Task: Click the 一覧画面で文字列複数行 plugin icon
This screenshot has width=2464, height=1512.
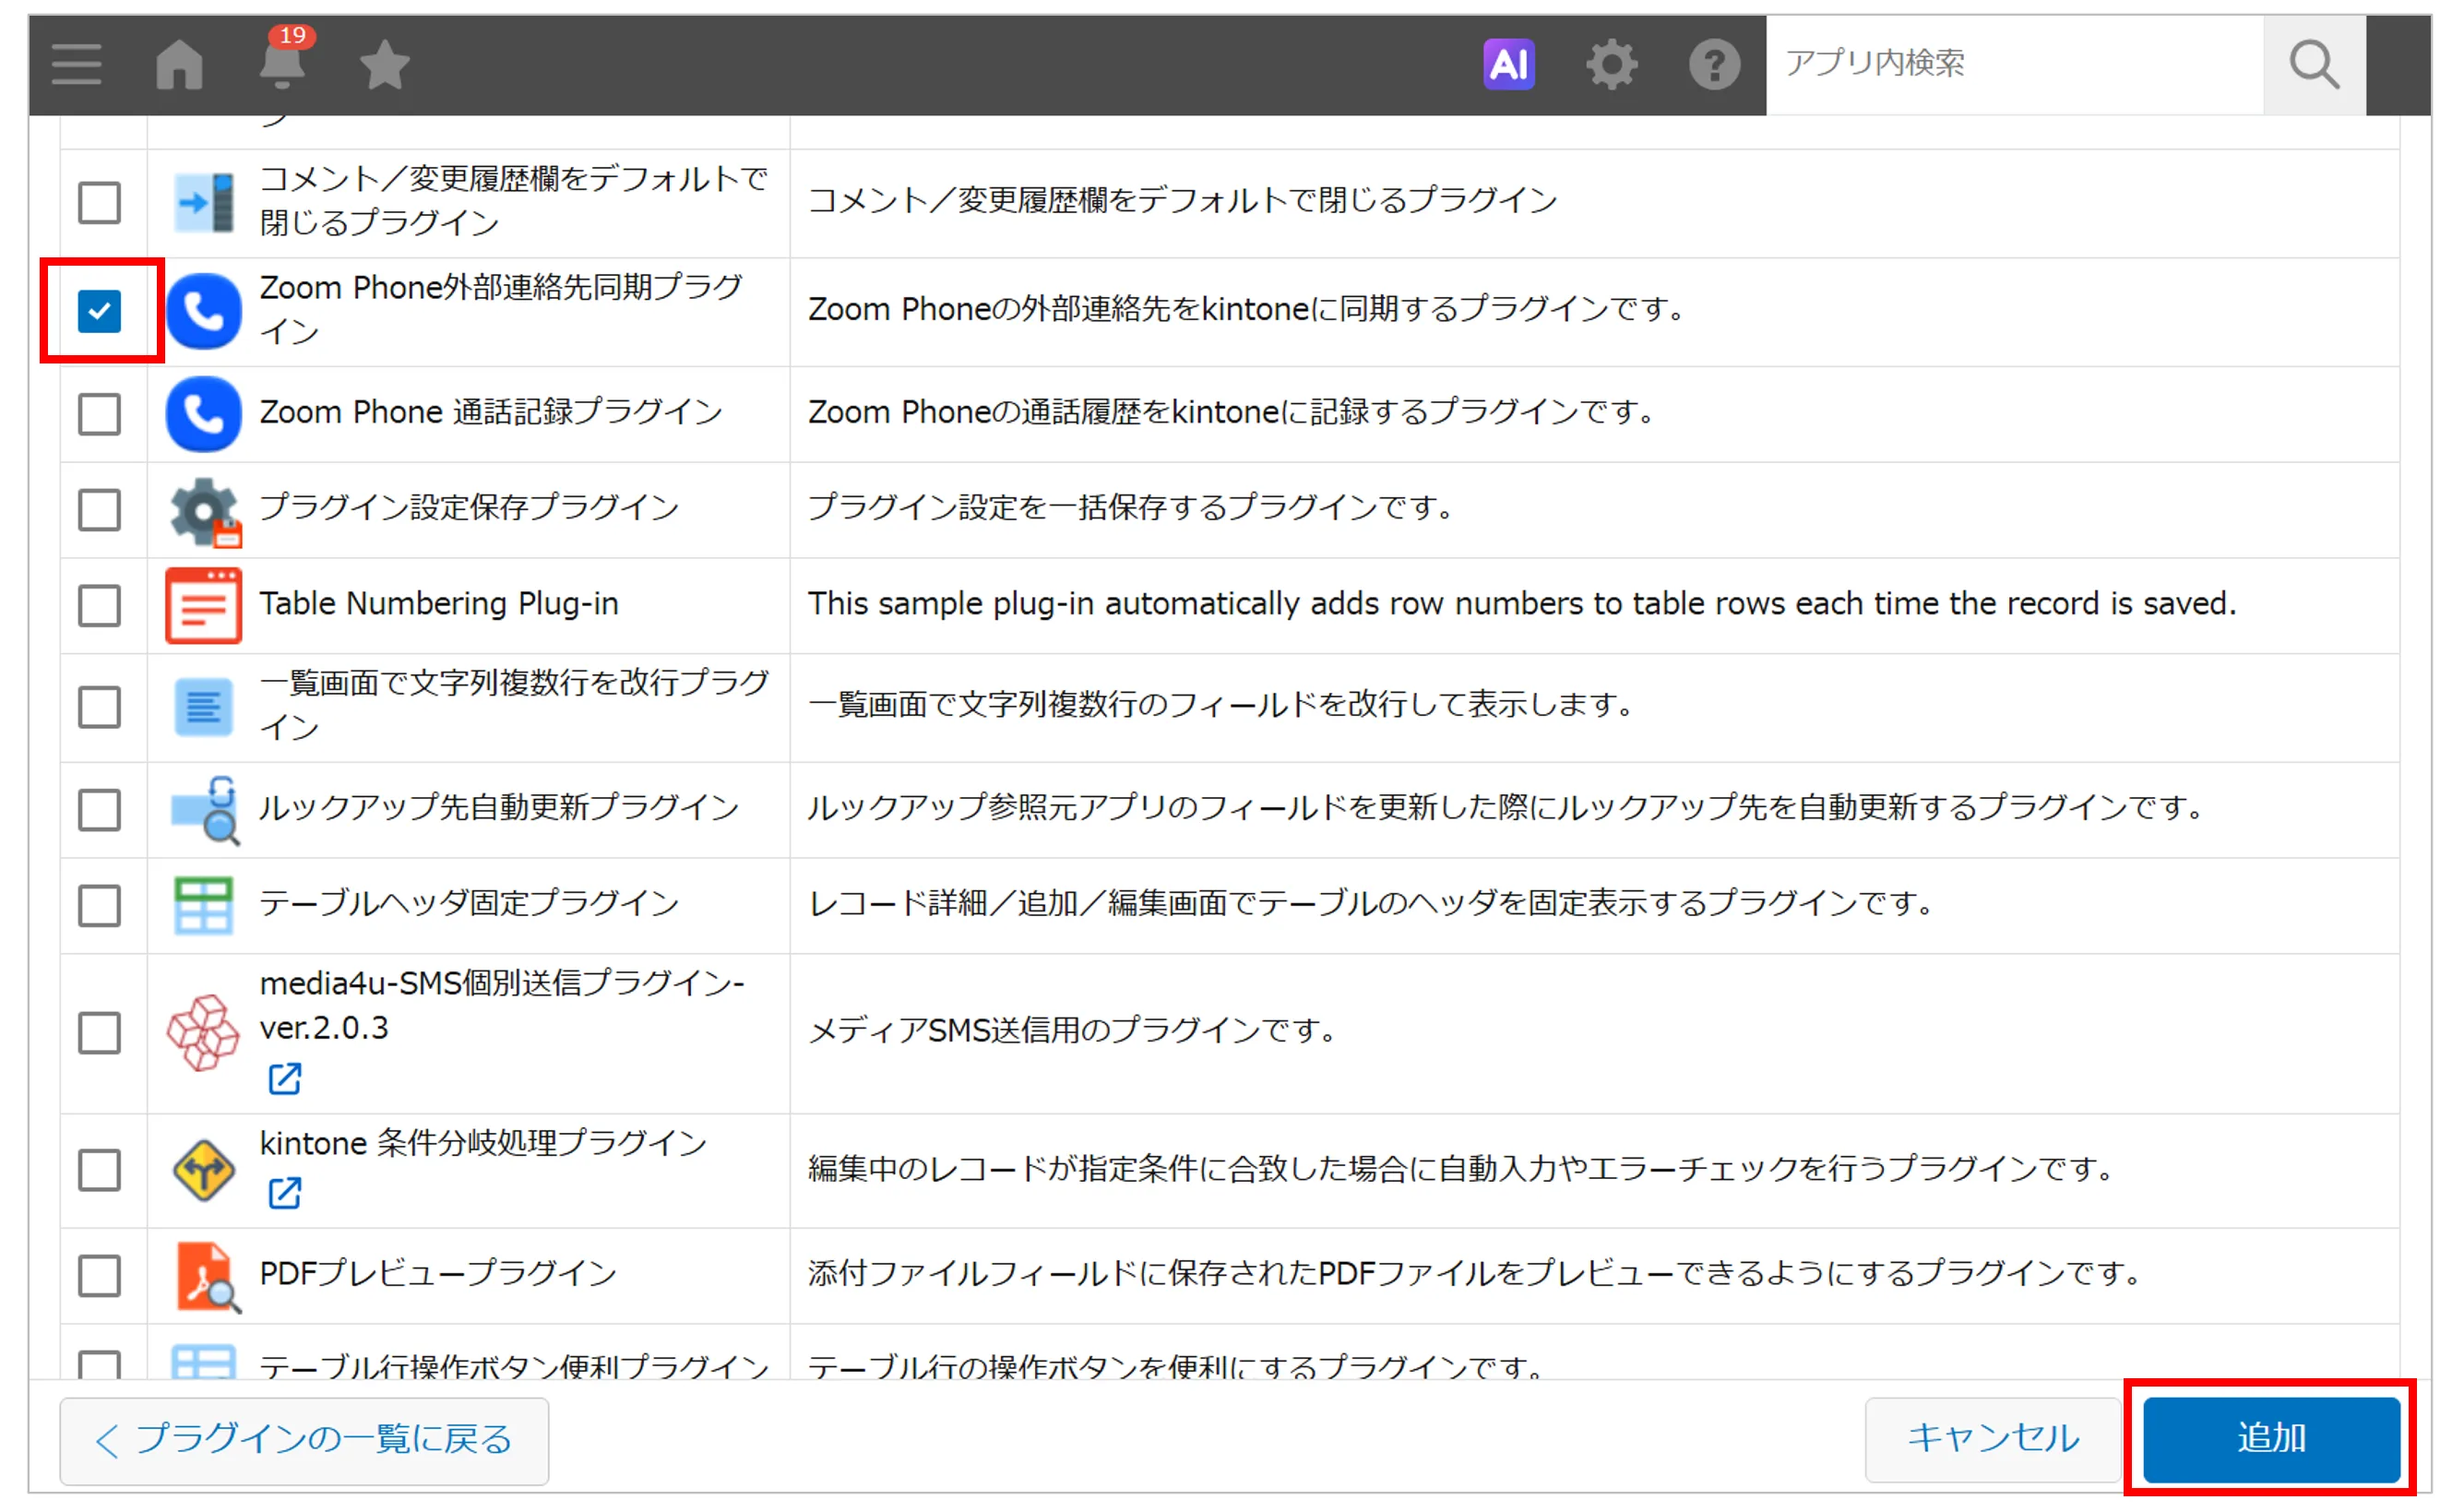Action: click(204, 707)
